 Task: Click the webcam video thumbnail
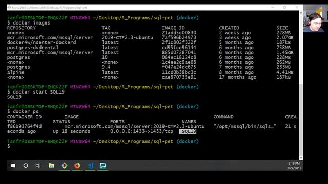[x=316, y=18]
